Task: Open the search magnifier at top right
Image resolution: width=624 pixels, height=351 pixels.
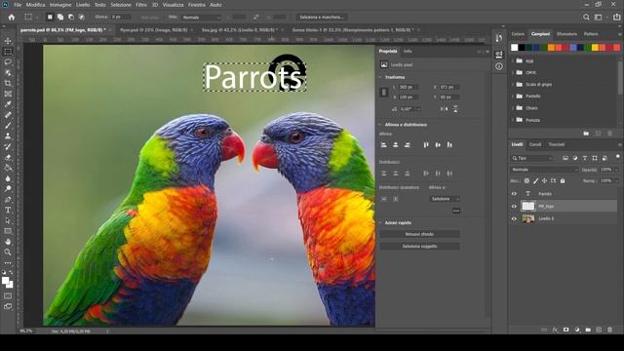Action: tap(586, 18)
